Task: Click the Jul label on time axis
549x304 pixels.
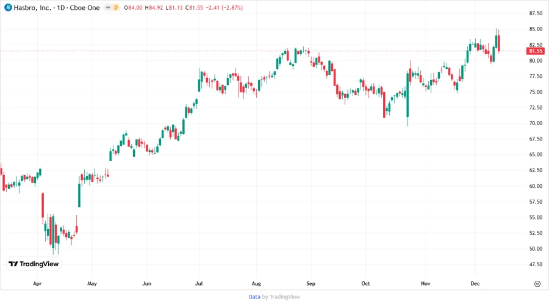Action: click(x=199, y=284)
